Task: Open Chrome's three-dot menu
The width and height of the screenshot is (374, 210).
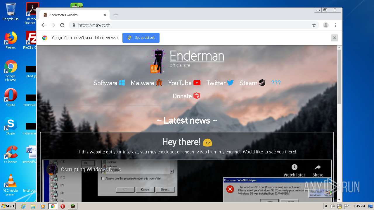Action: coord(335,25)
